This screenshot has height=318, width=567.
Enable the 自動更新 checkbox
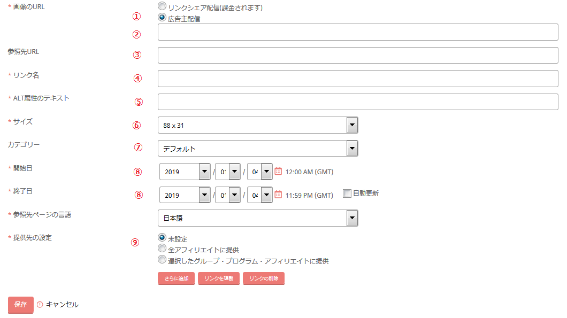click(347, 193)
